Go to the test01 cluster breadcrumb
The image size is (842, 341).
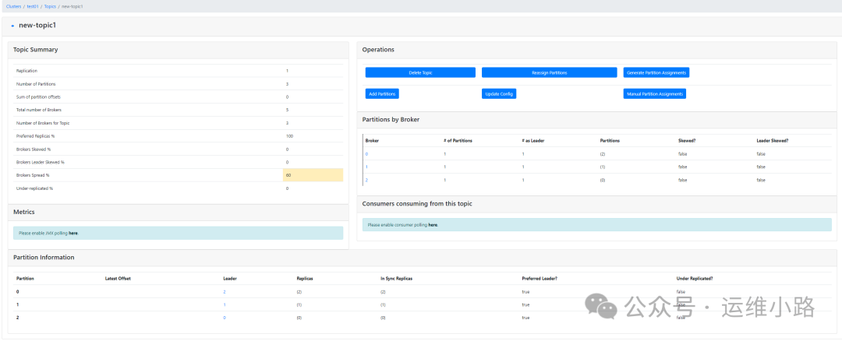[x=33, y=6]
